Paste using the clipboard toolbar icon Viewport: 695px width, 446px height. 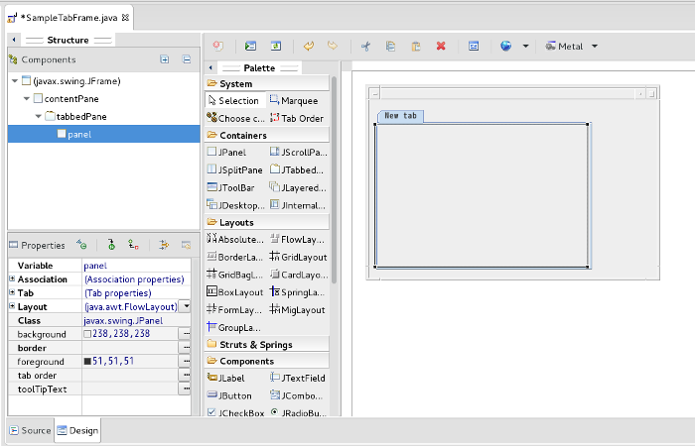point(416,46)
